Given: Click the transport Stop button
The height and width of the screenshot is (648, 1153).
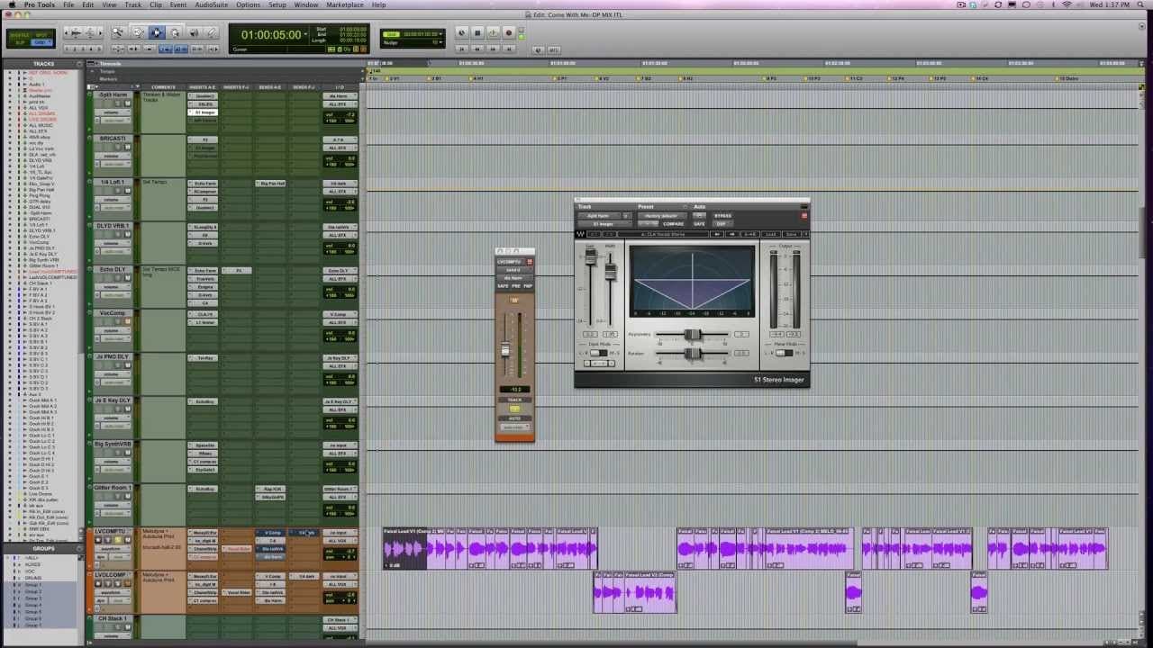Looking at the screenshot, I should [x=478, y=32].
